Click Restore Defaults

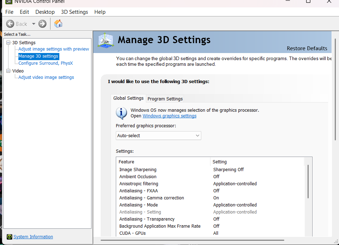(x=307, y=48)
